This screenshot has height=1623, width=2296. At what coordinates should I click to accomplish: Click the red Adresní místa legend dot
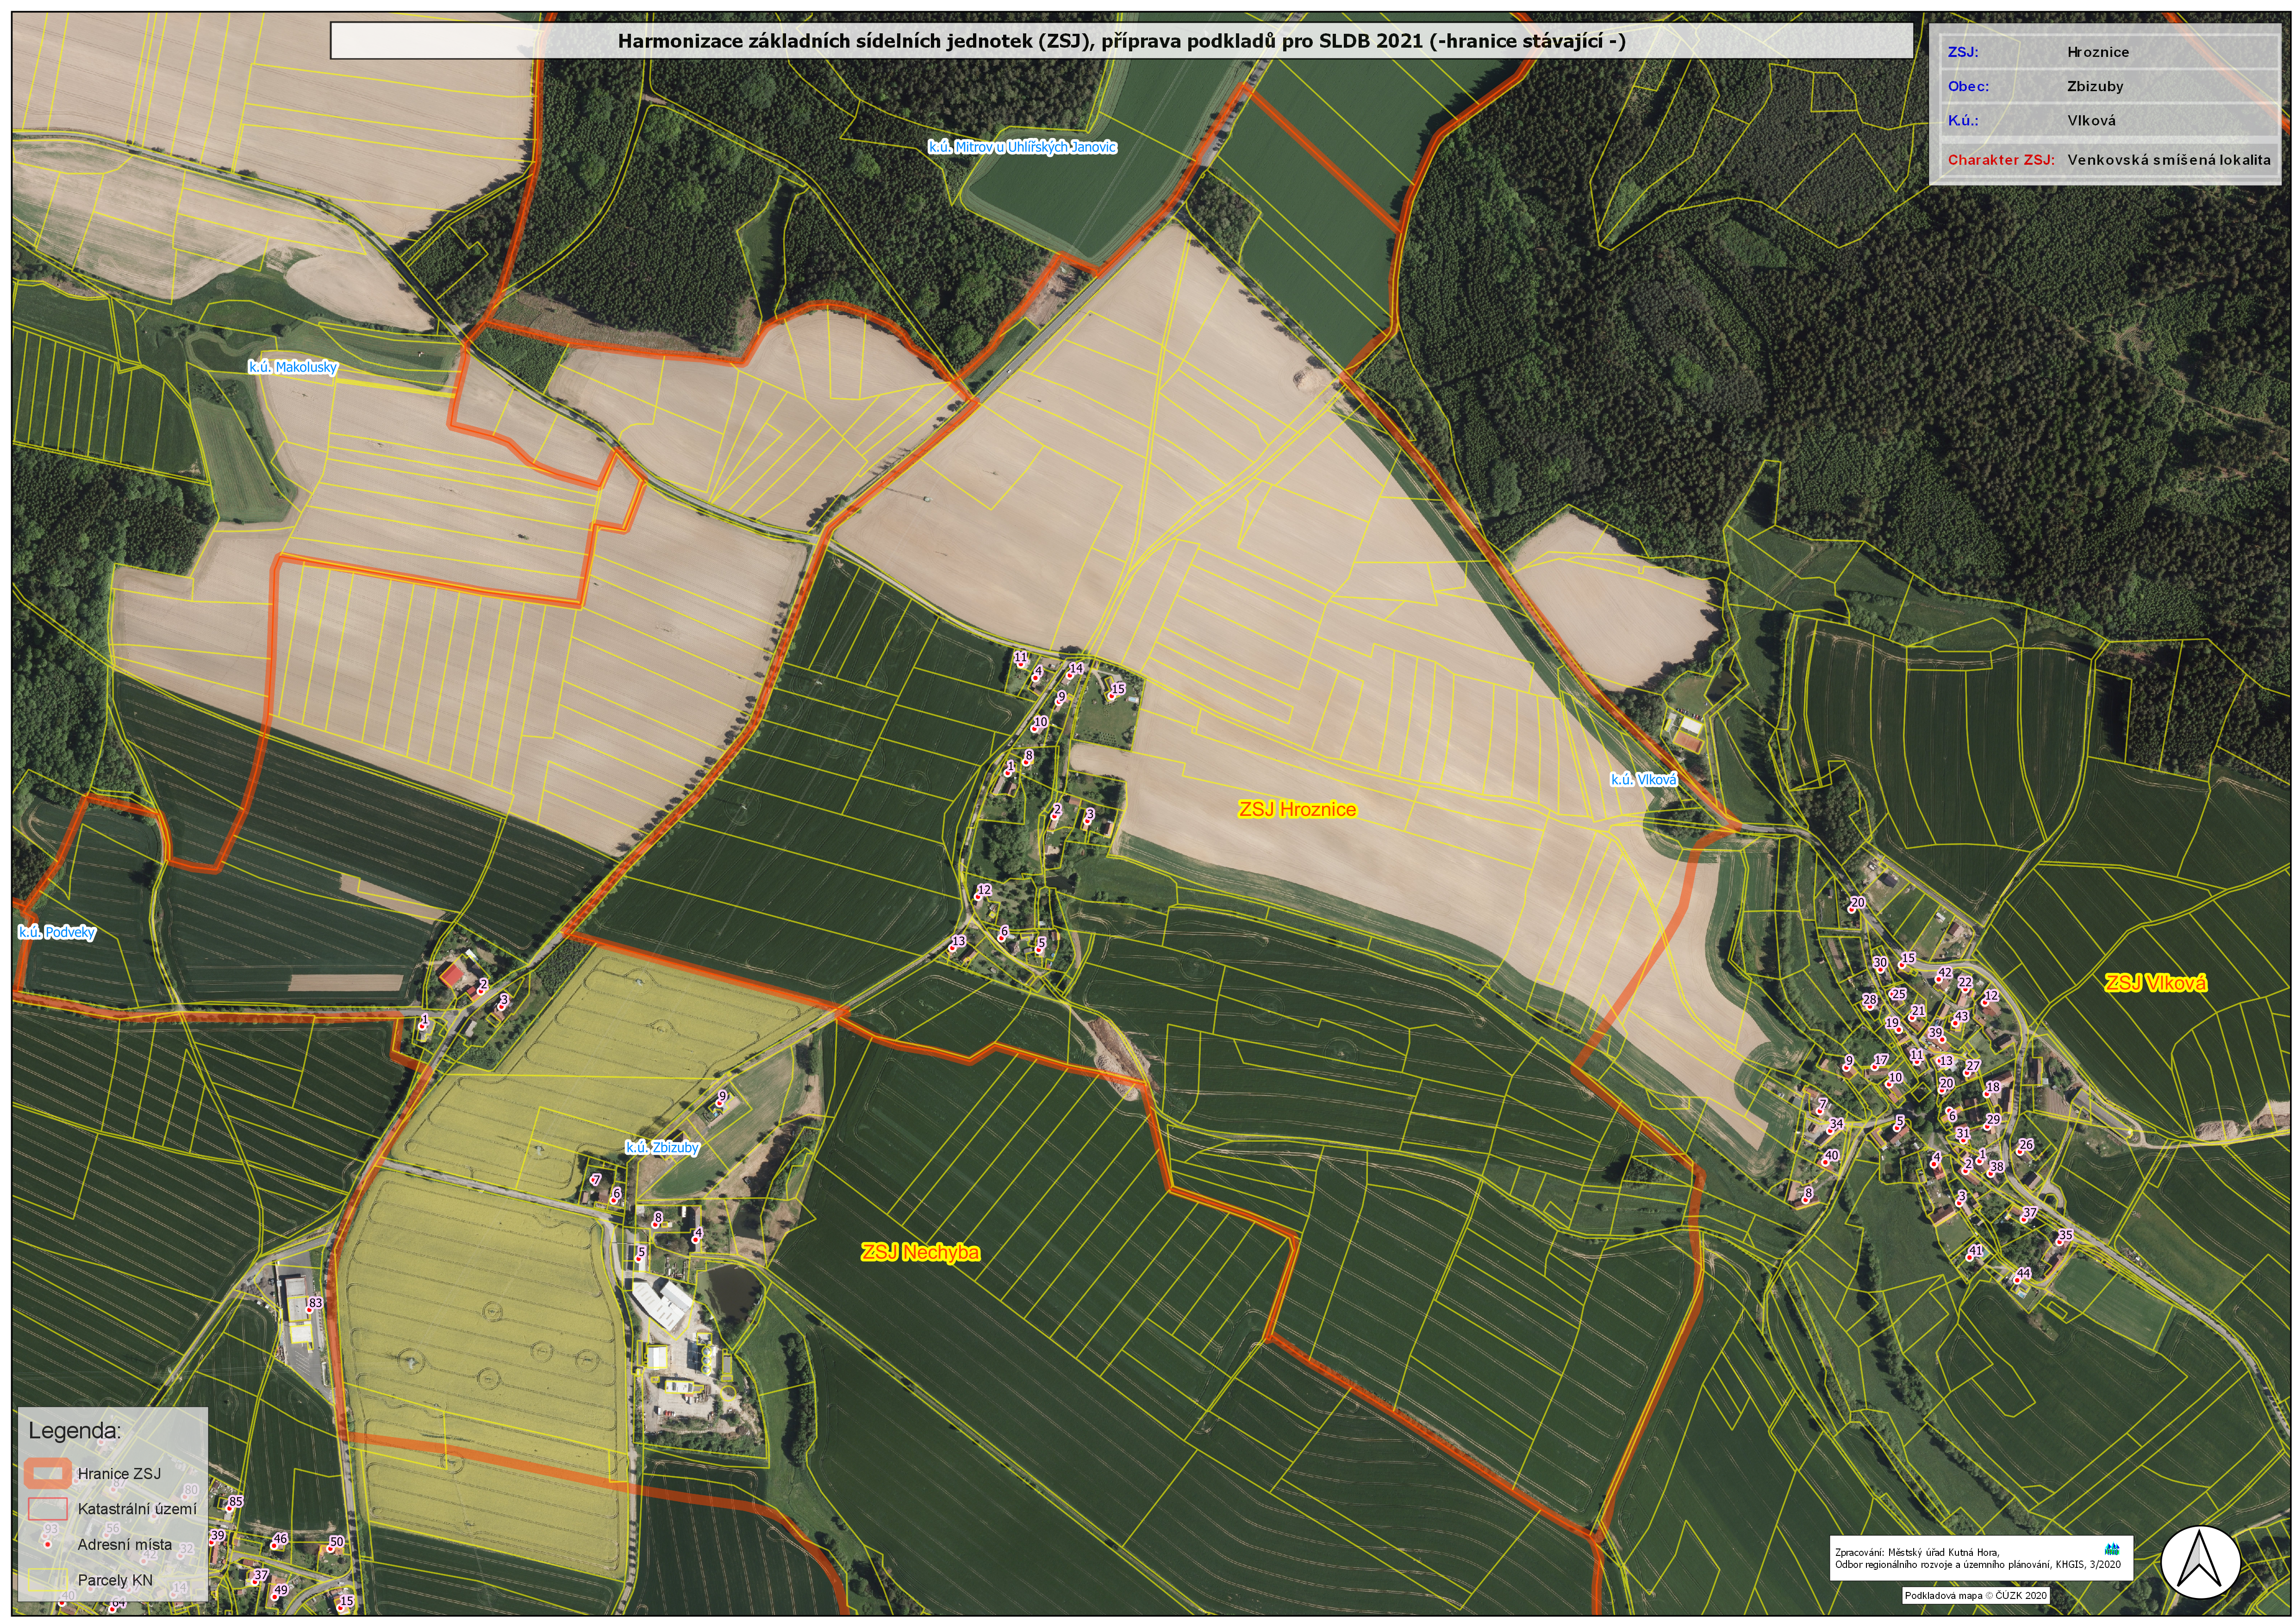click(47, 1545)
